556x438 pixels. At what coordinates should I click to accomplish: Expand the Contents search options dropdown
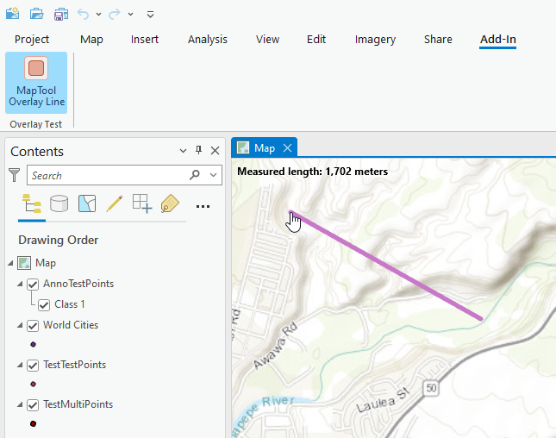pos(214,175)
